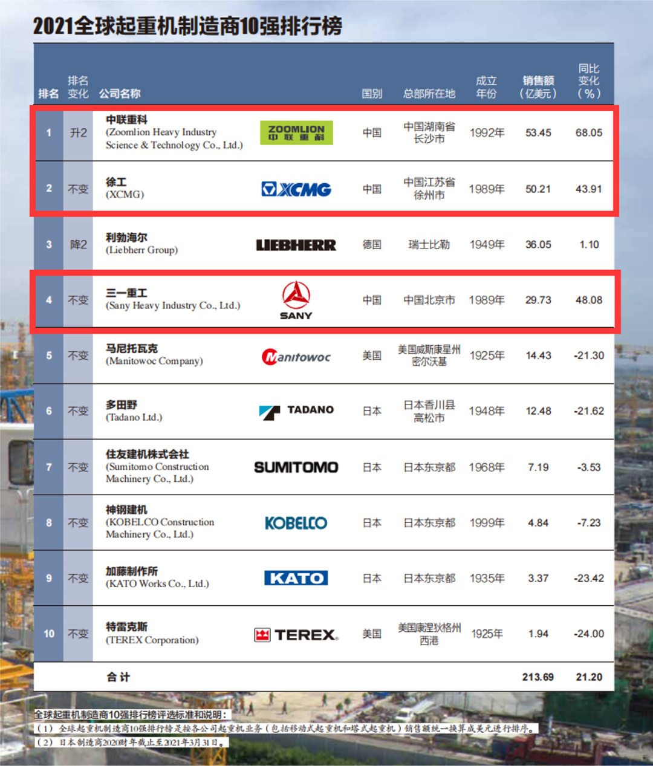
Task: Click the "总部所在地" column header
Action: pyautogui.click(x=429, y=94)
